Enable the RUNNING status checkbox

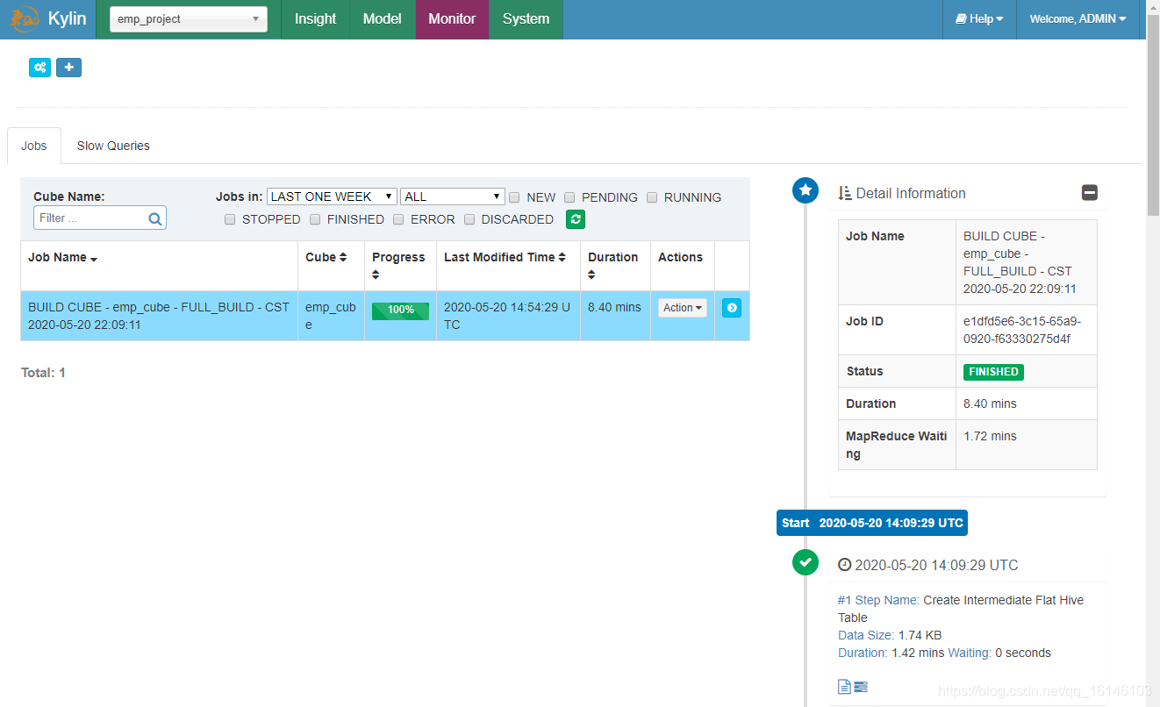pyautogui.click(x=652, y=197)
